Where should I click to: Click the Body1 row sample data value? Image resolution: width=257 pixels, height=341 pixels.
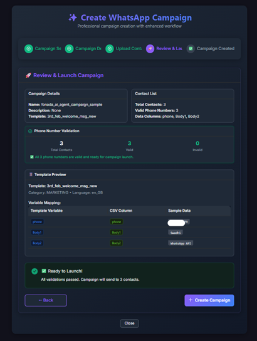[176, 233]
